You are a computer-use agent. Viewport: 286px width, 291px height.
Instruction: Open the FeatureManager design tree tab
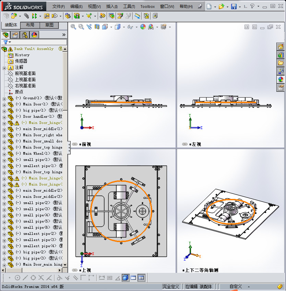(x=5, y=35)
